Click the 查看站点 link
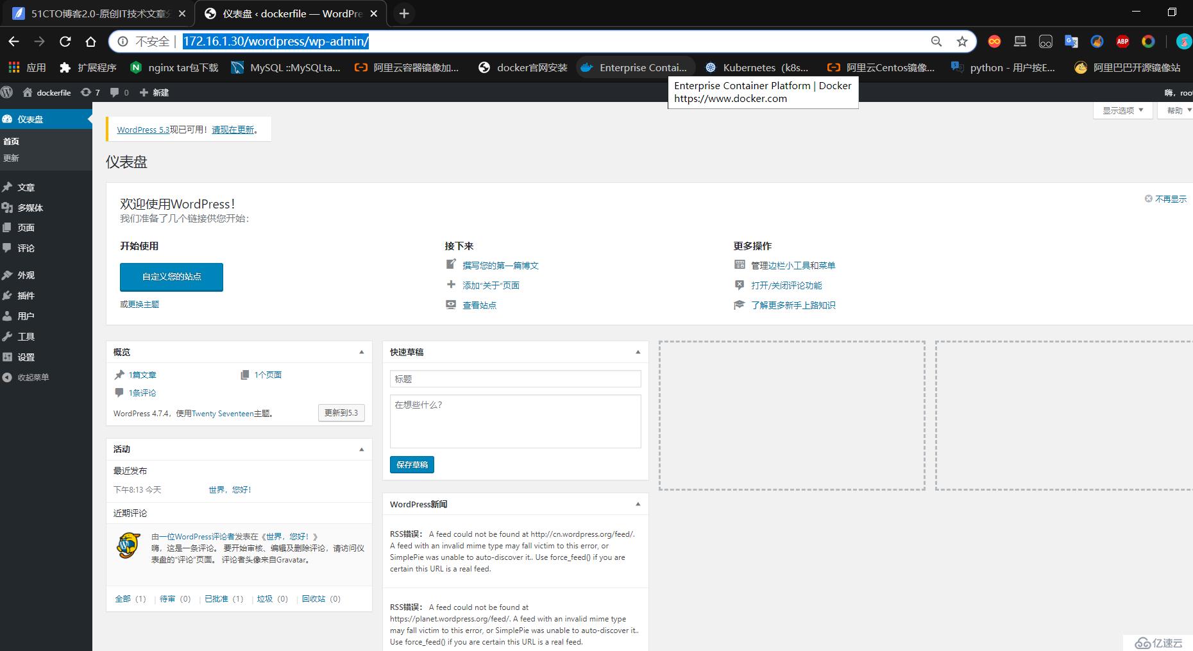The height and width of the screenshot is (651, 1193). [479, 305]
